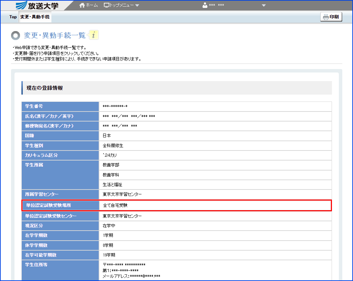
Task: Click the printer icon to print
Action: click(325, 17)
